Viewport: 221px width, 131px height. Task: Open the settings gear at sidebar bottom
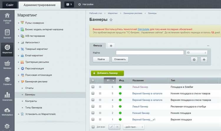7,126
